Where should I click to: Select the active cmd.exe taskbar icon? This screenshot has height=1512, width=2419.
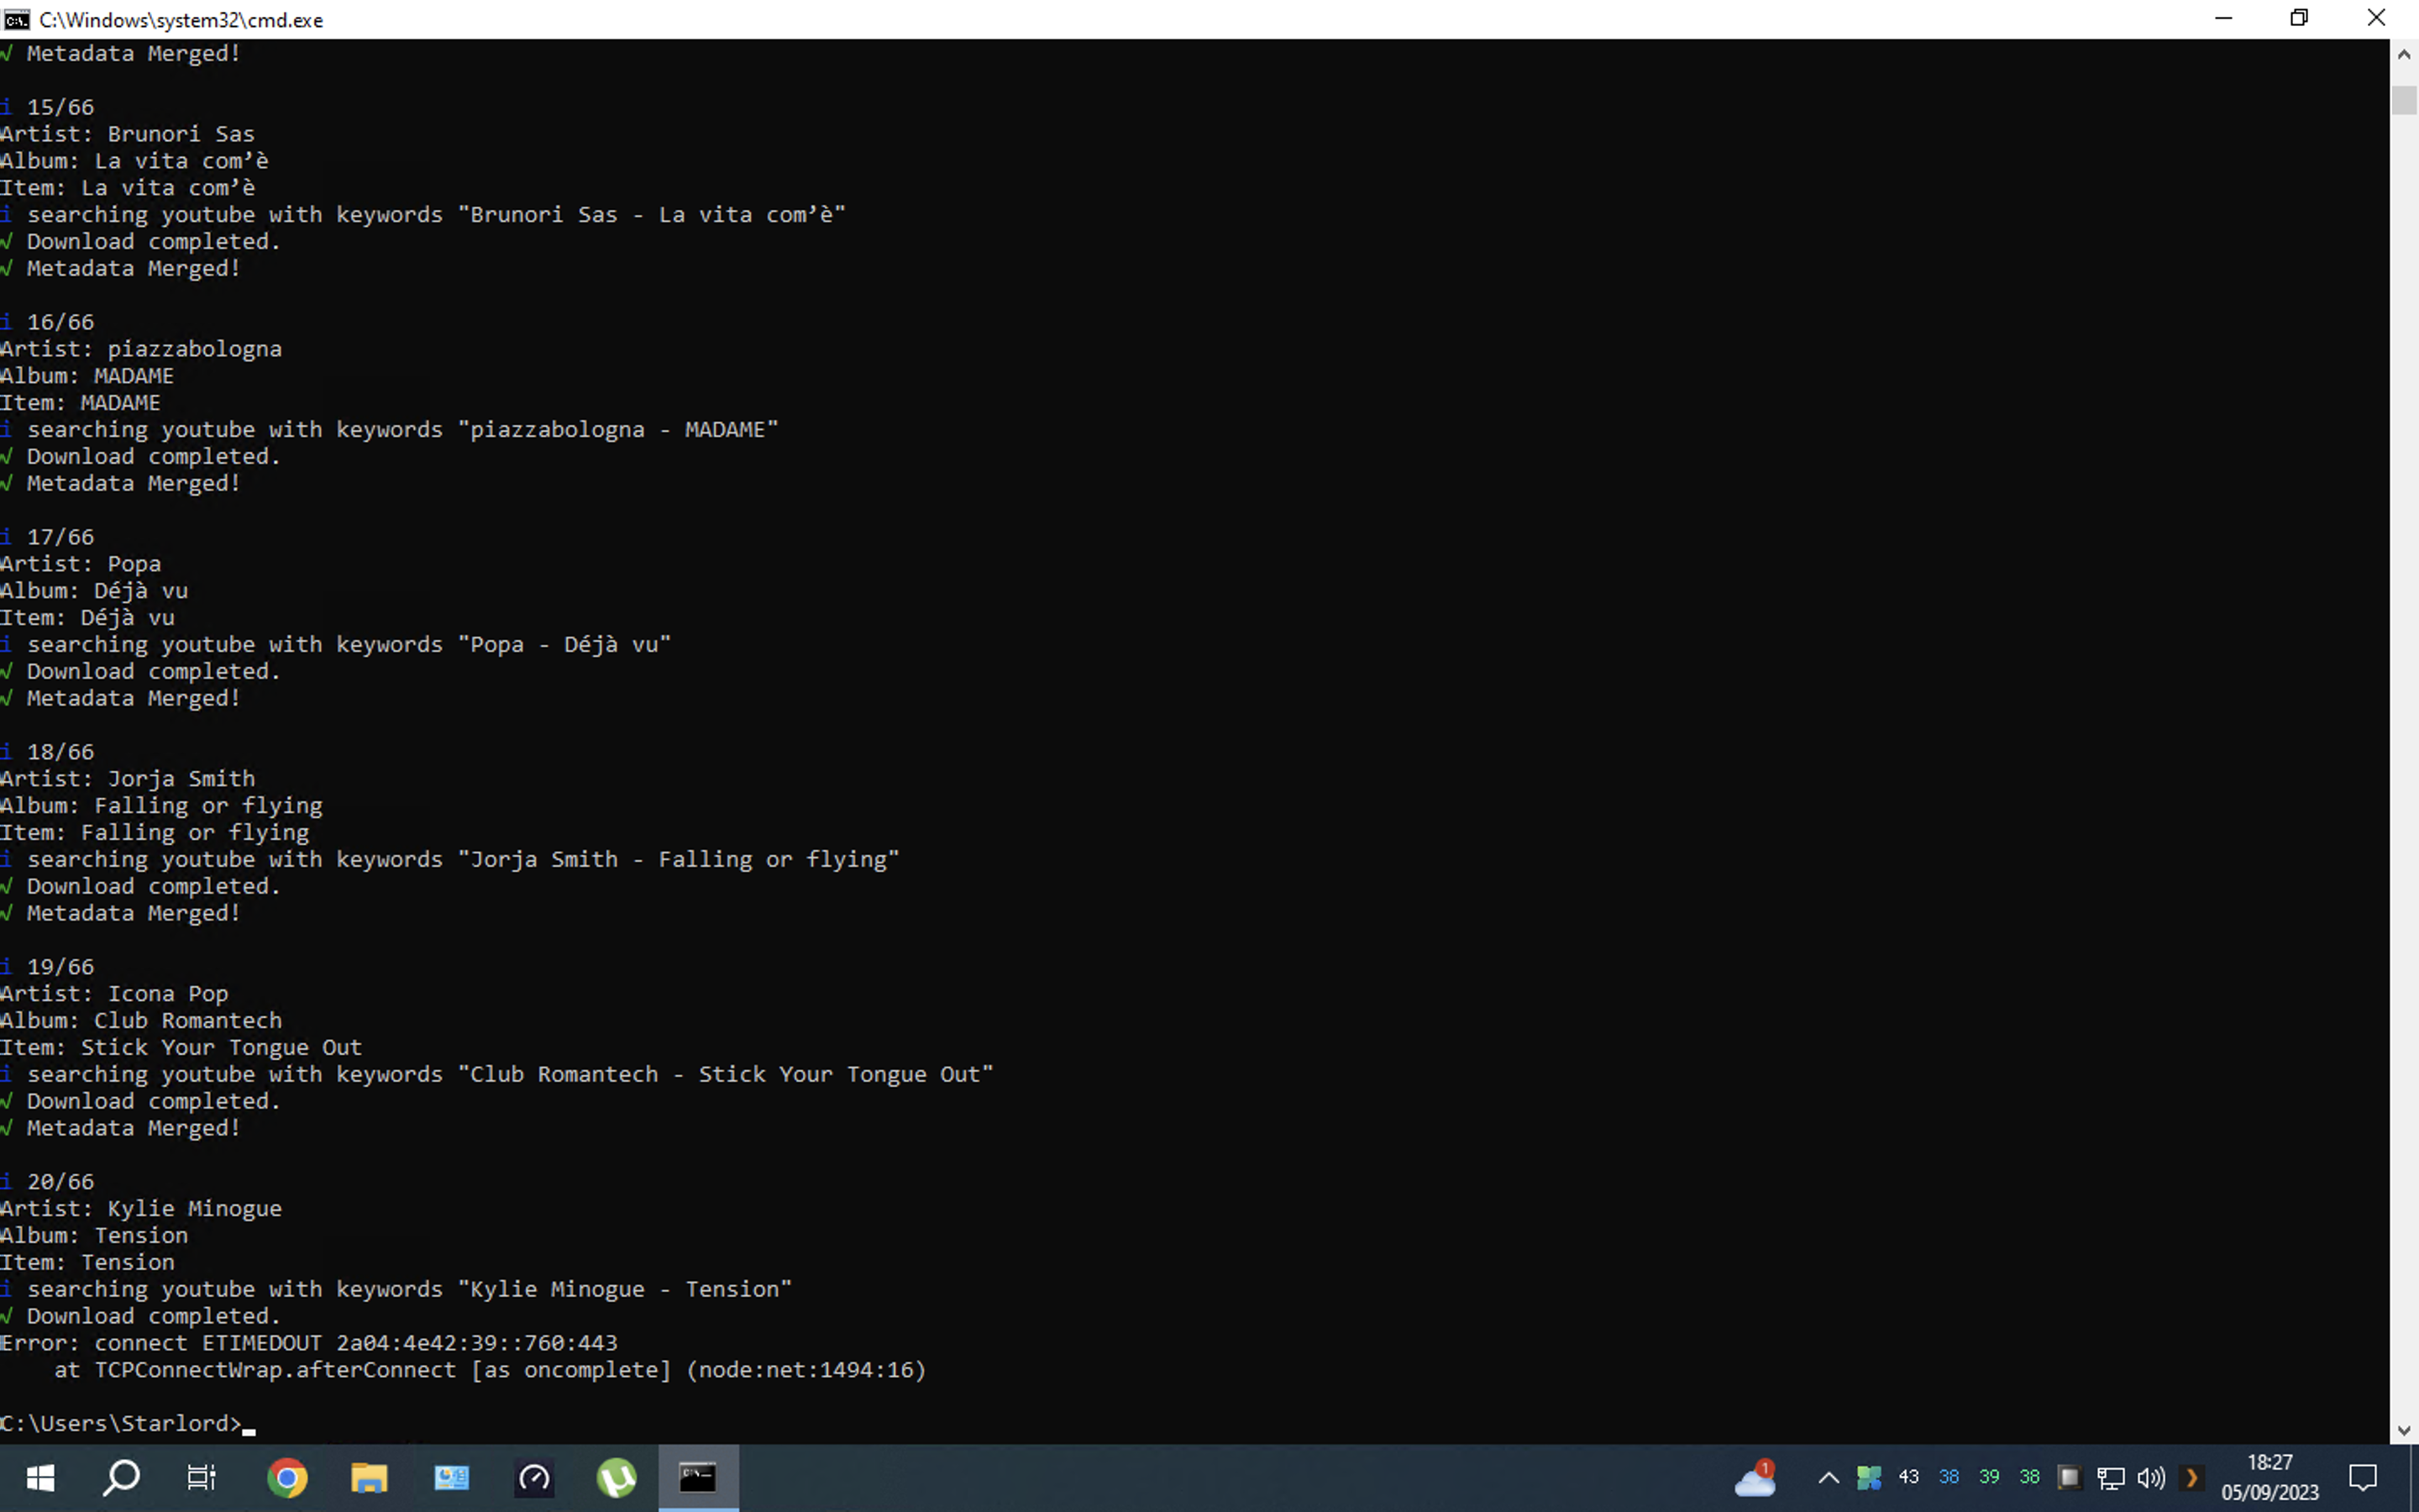[x=698, y=1478]
